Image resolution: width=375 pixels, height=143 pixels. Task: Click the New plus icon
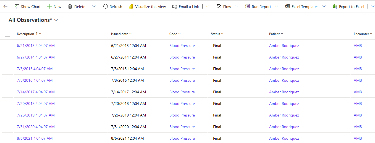(x=49, y=6)
